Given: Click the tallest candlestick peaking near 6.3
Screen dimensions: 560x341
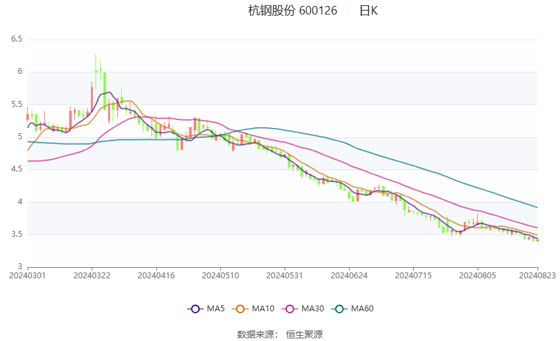Looking at the screenshot, I should click(x=96, y=71).
